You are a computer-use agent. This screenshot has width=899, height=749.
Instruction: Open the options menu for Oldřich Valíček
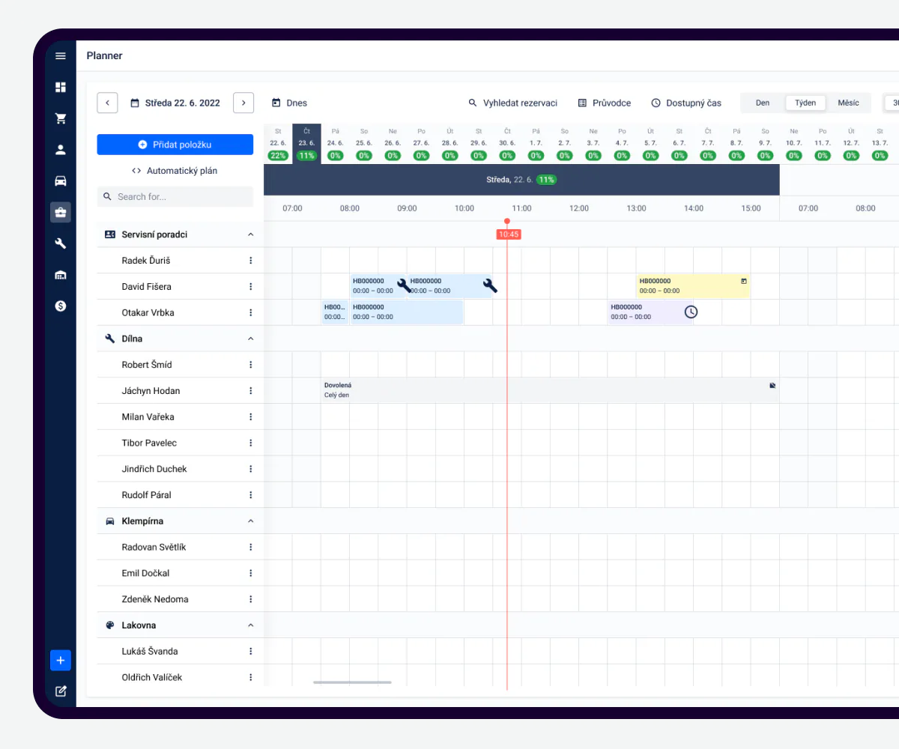tap(251, 677)
